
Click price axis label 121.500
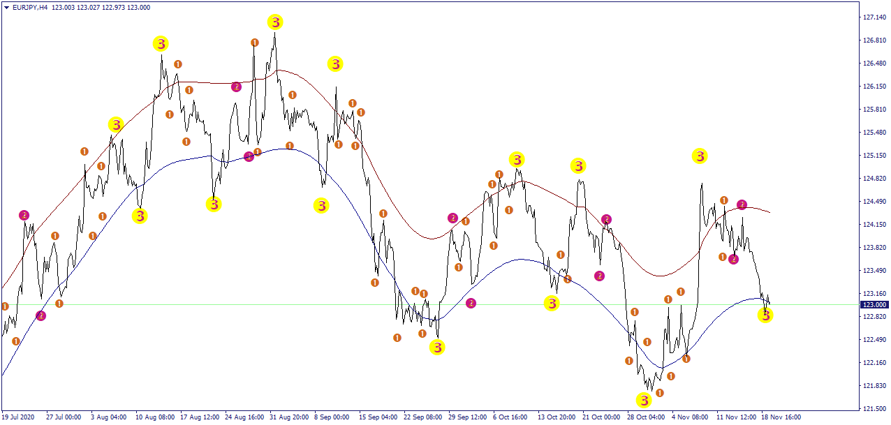click(874, 409)
